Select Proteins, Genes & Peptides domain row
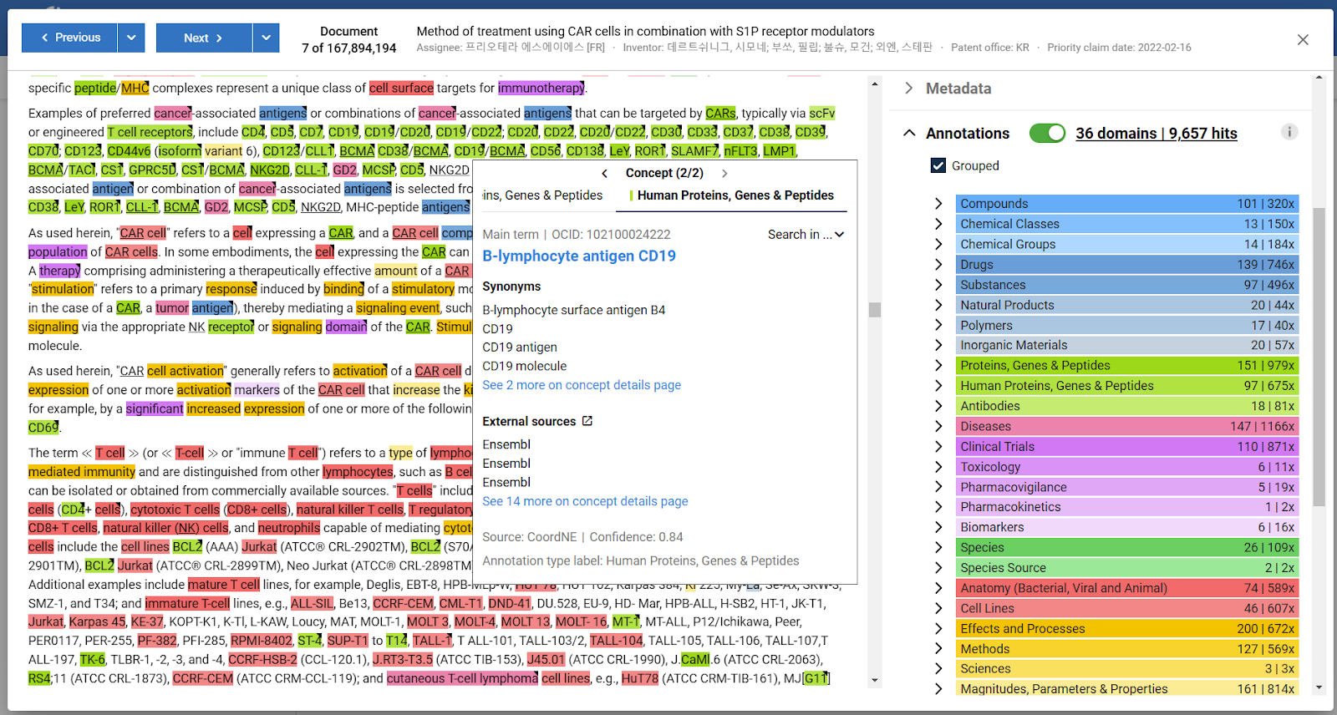Viewport: 1337px width, 715px height. point(1126,365)
